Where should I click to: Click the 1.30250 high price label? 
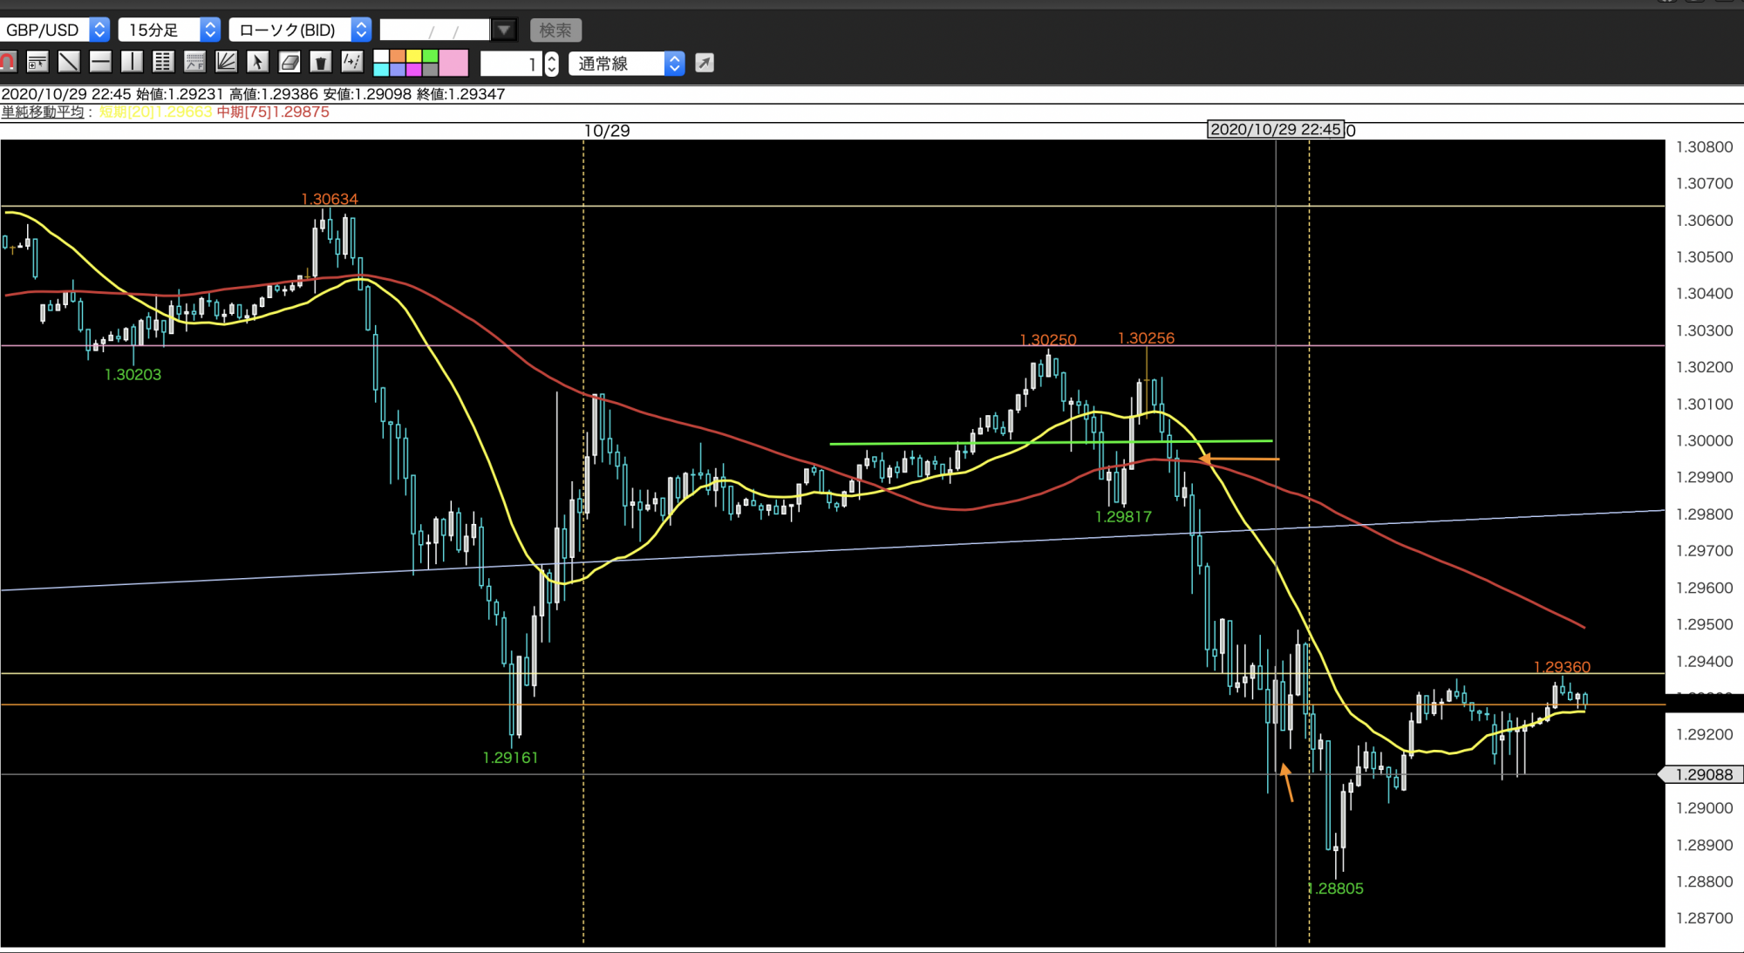[1048, 339]
